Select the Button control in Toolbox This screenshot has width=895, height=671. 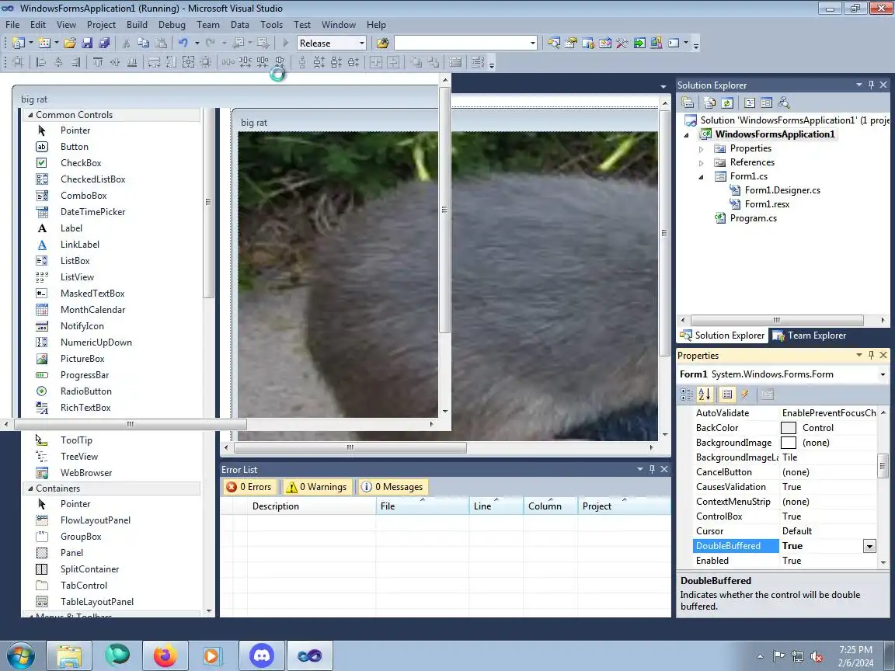[x=75, y=147]
